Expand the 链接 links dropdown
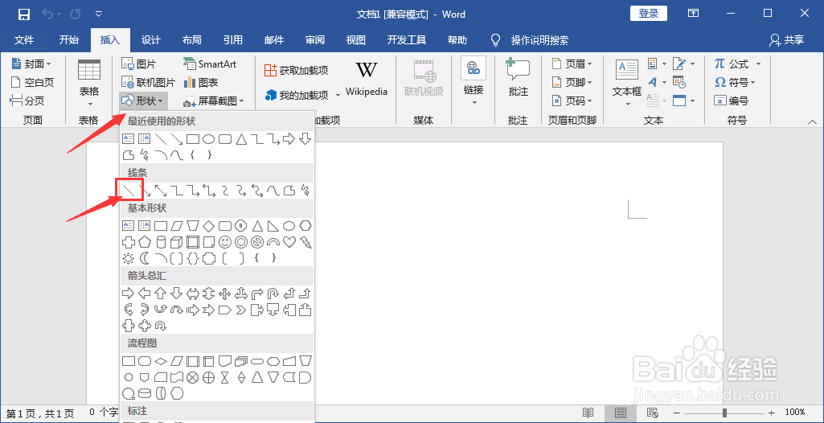 pyautogui.click(x=473, y=81)
